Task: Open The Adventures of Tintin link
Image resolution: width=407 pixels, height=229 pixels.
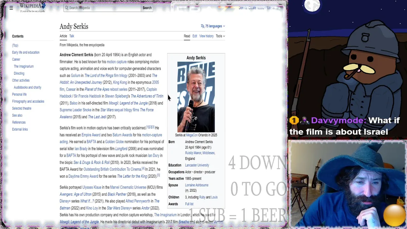Action: [147, 96]
